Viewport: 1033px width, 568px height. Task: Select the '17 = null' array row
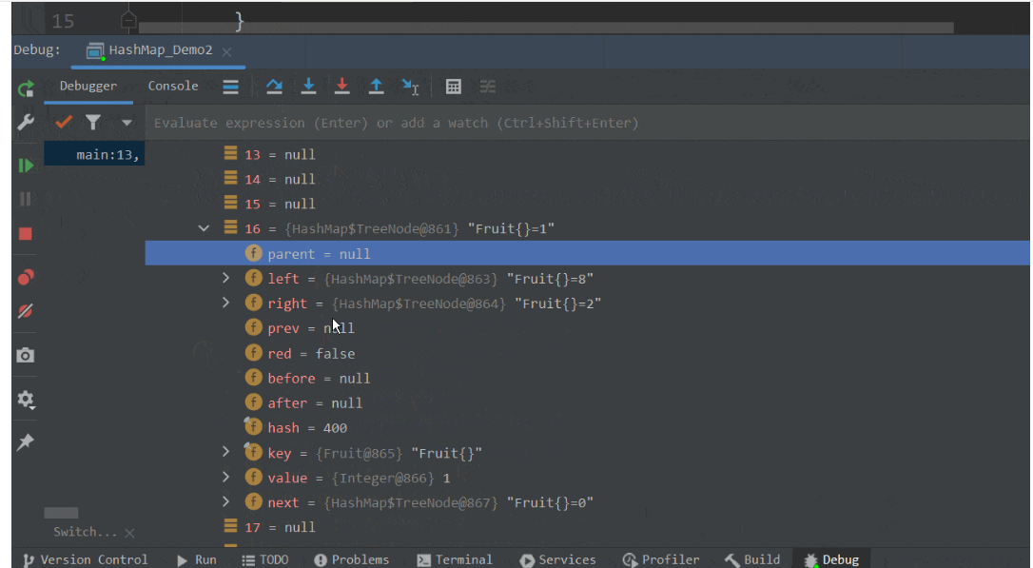pyautogui.click(x=587, y=527)
